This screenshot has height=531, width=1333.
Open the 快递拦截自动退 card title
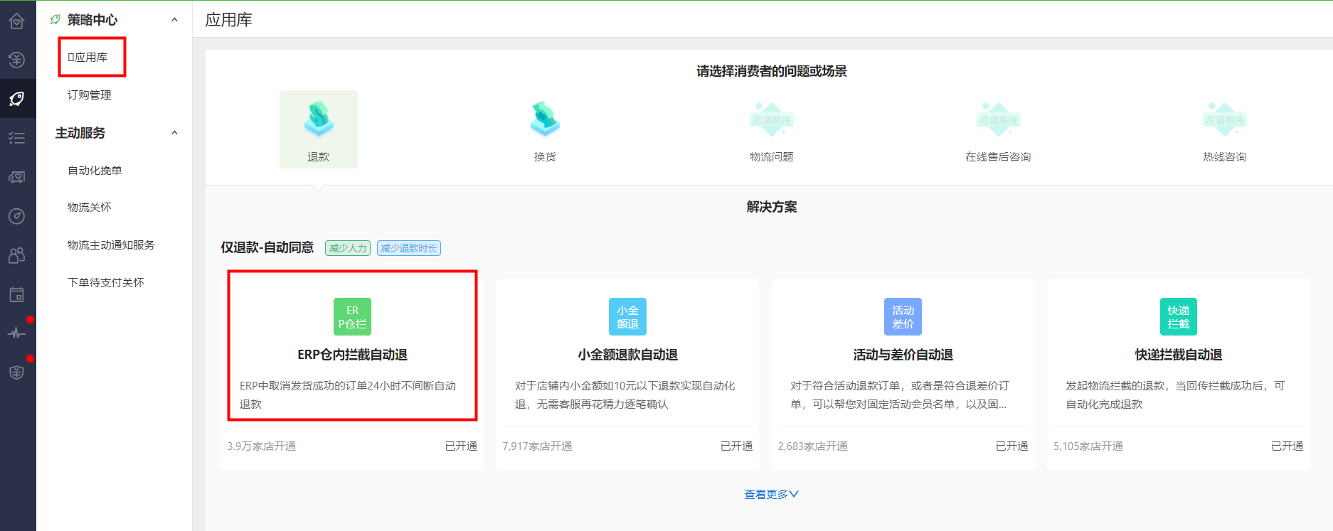coord(1179,355)
